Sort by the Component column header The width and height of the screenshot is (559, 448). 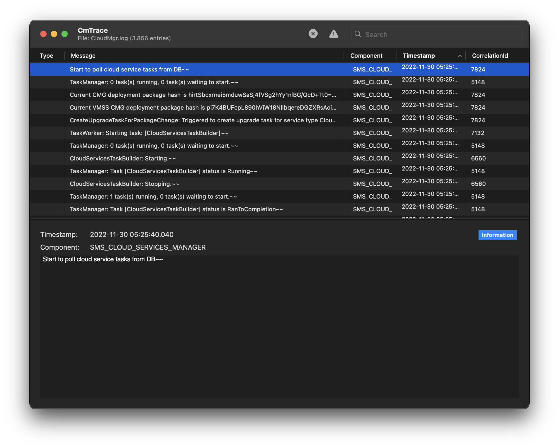(366, 56)
